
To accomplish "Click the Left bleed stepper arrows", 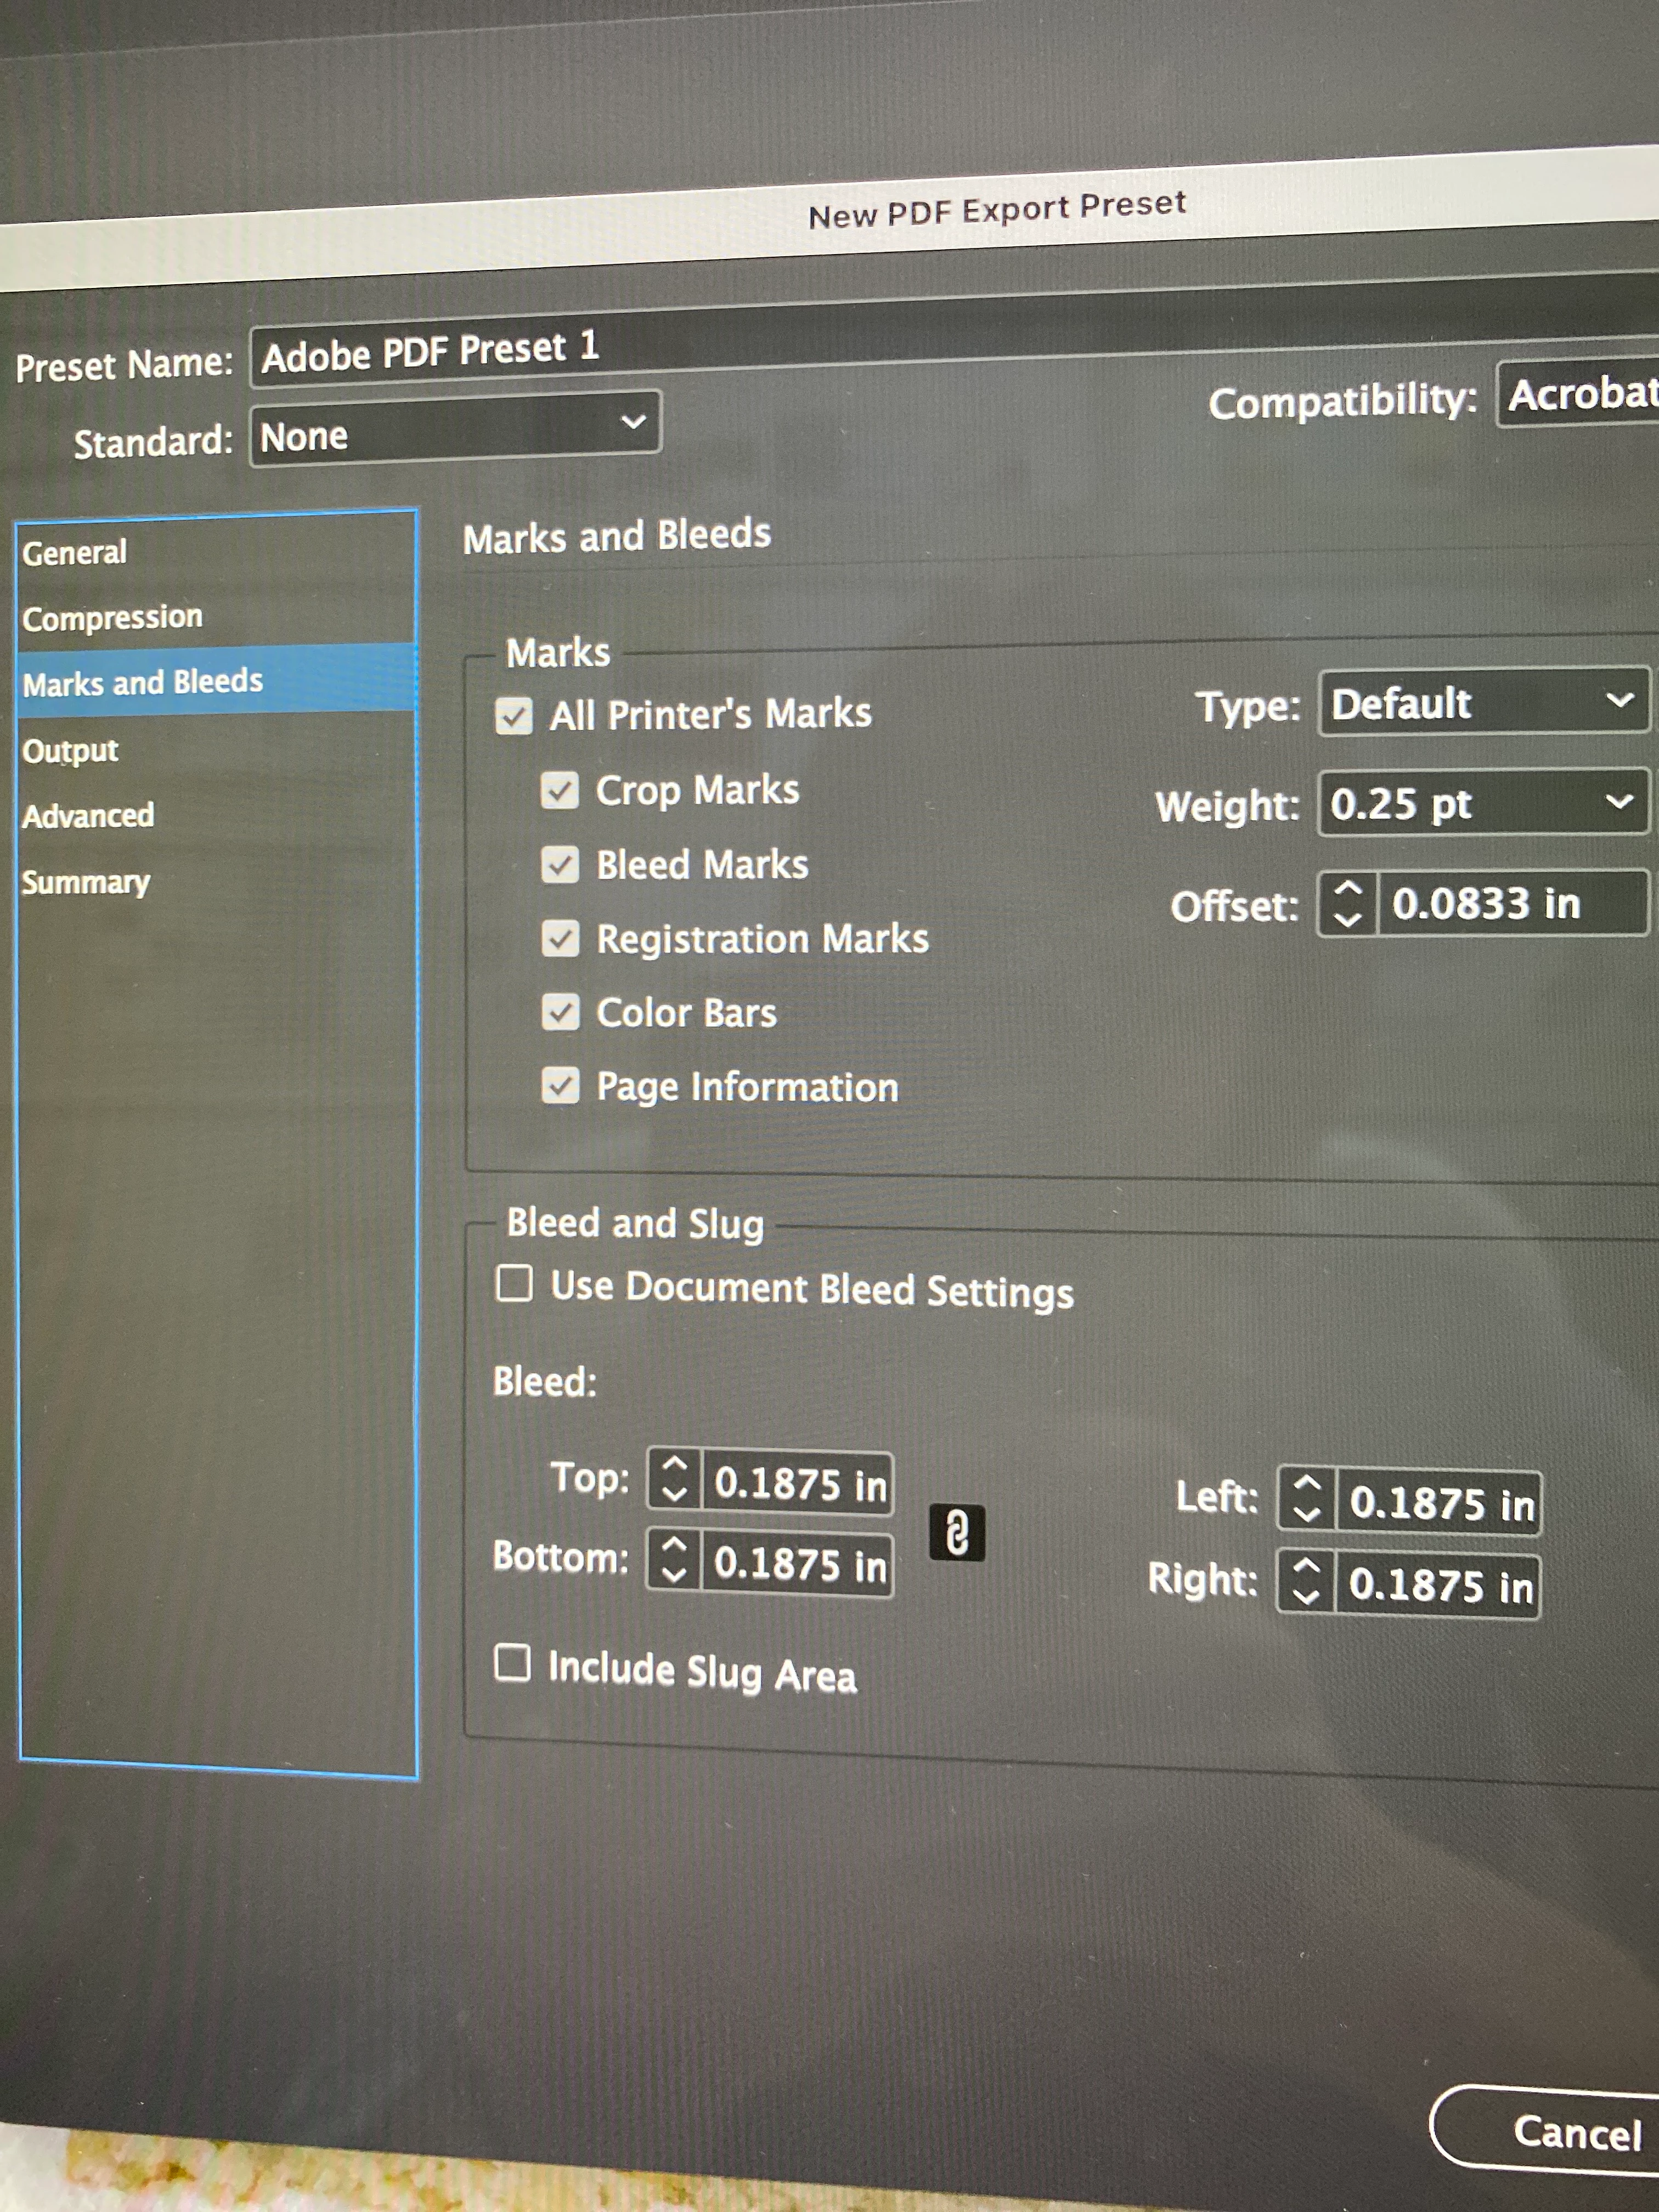I will click(1306, 1499).
